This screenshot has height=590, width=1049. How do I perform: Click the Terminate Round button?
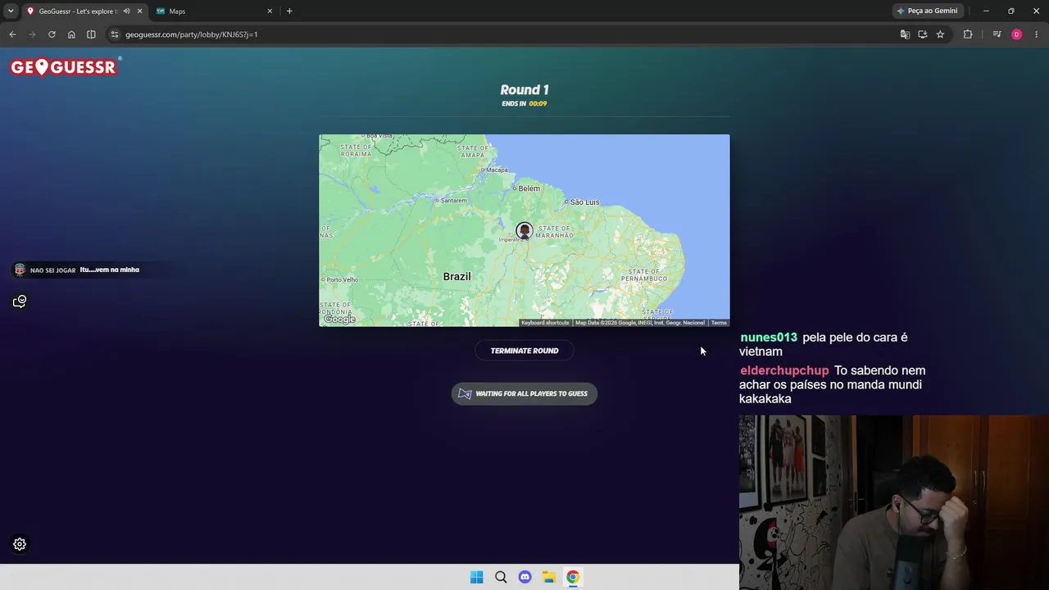click(x=524, y=351)
